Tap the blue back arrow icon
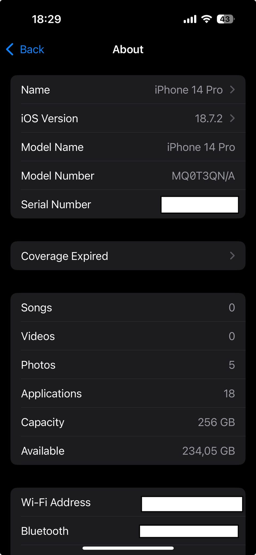This screenshot has width=256, height=555. coord(10,49)
